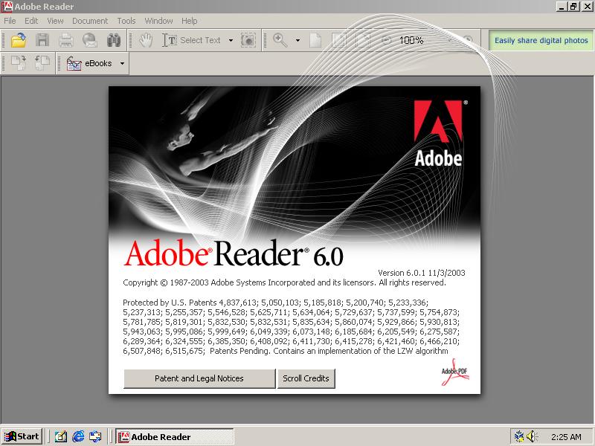Screen dimensions: 595x446
Task: Open Search with the binoculars icon
Action: click(x=114, y=40)
